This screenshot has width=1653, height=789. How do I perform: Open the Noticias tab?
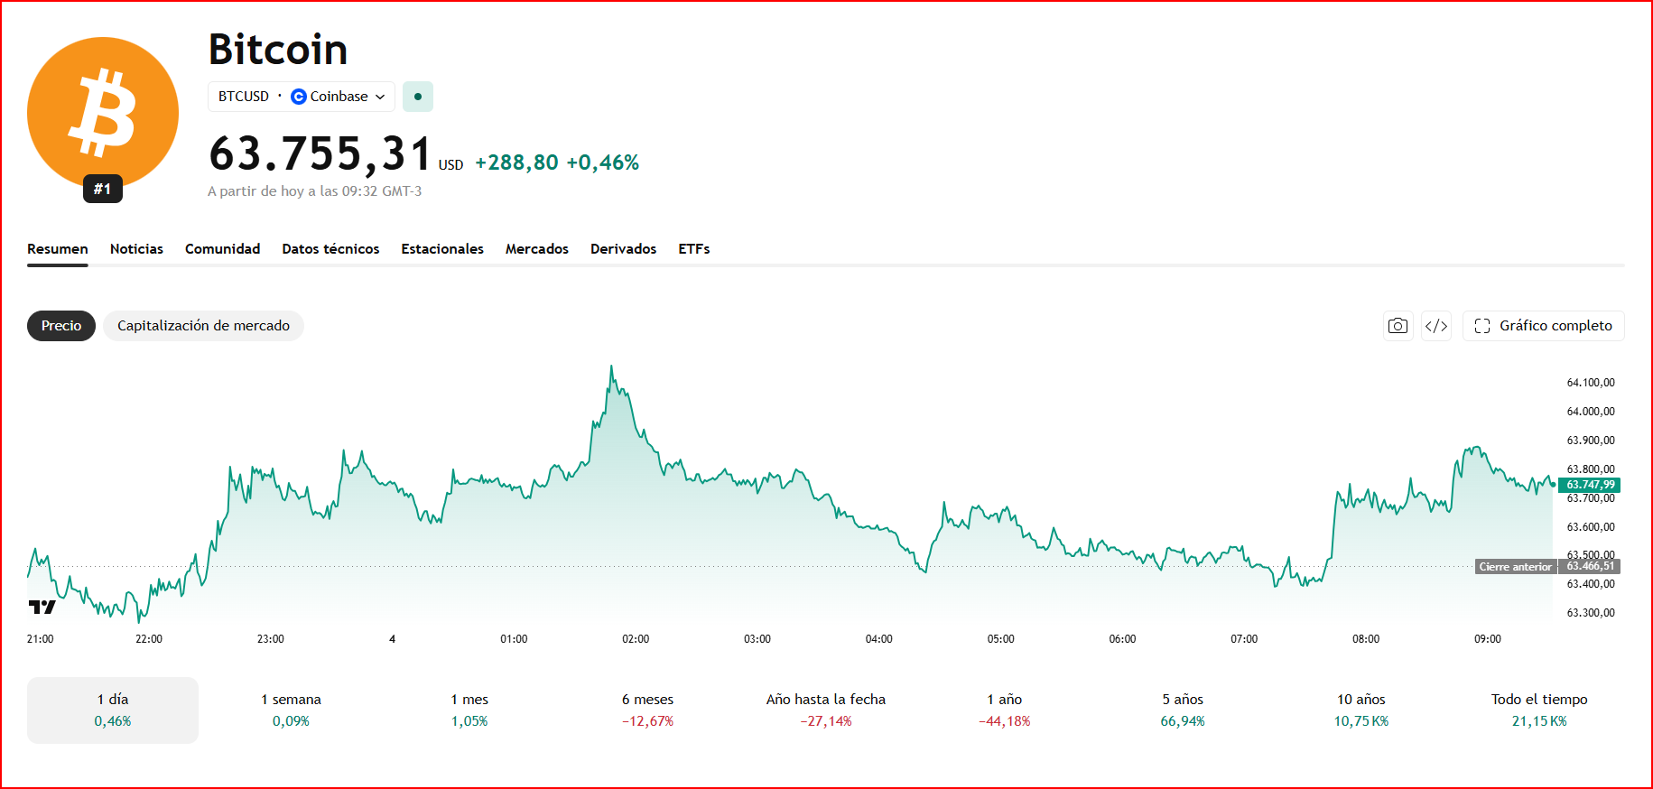(x=136, y=249)
